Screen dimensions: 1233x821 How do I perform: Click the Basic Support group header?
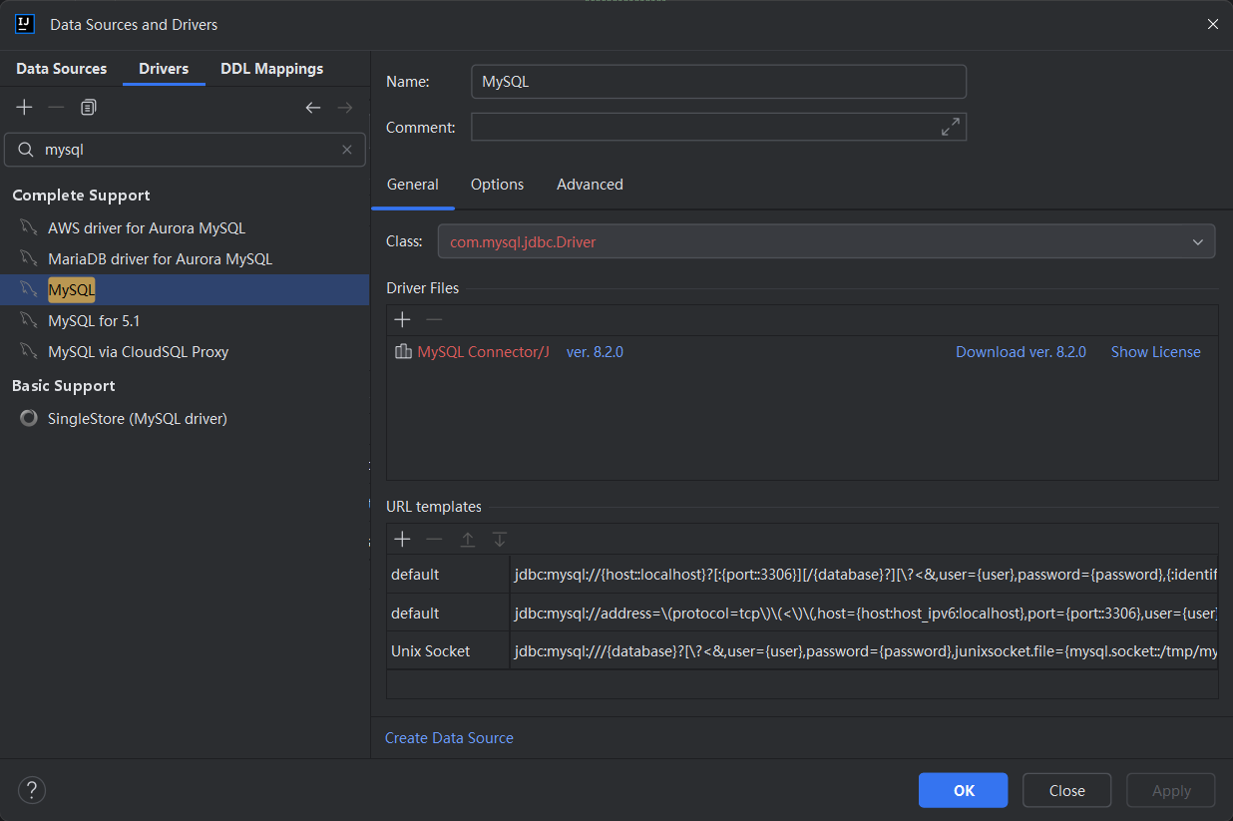point(63,385)
